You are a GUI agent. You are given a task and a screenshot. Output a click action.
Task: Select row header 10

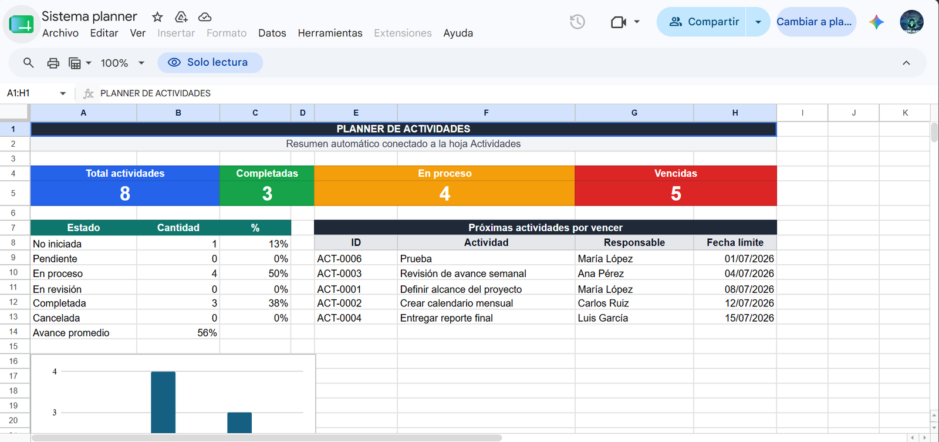pyautogui.click(x=13, y=272)
